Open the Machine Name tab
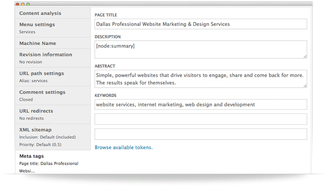The width and height of the screenshot is (327, 188). [x=53, y=43]
